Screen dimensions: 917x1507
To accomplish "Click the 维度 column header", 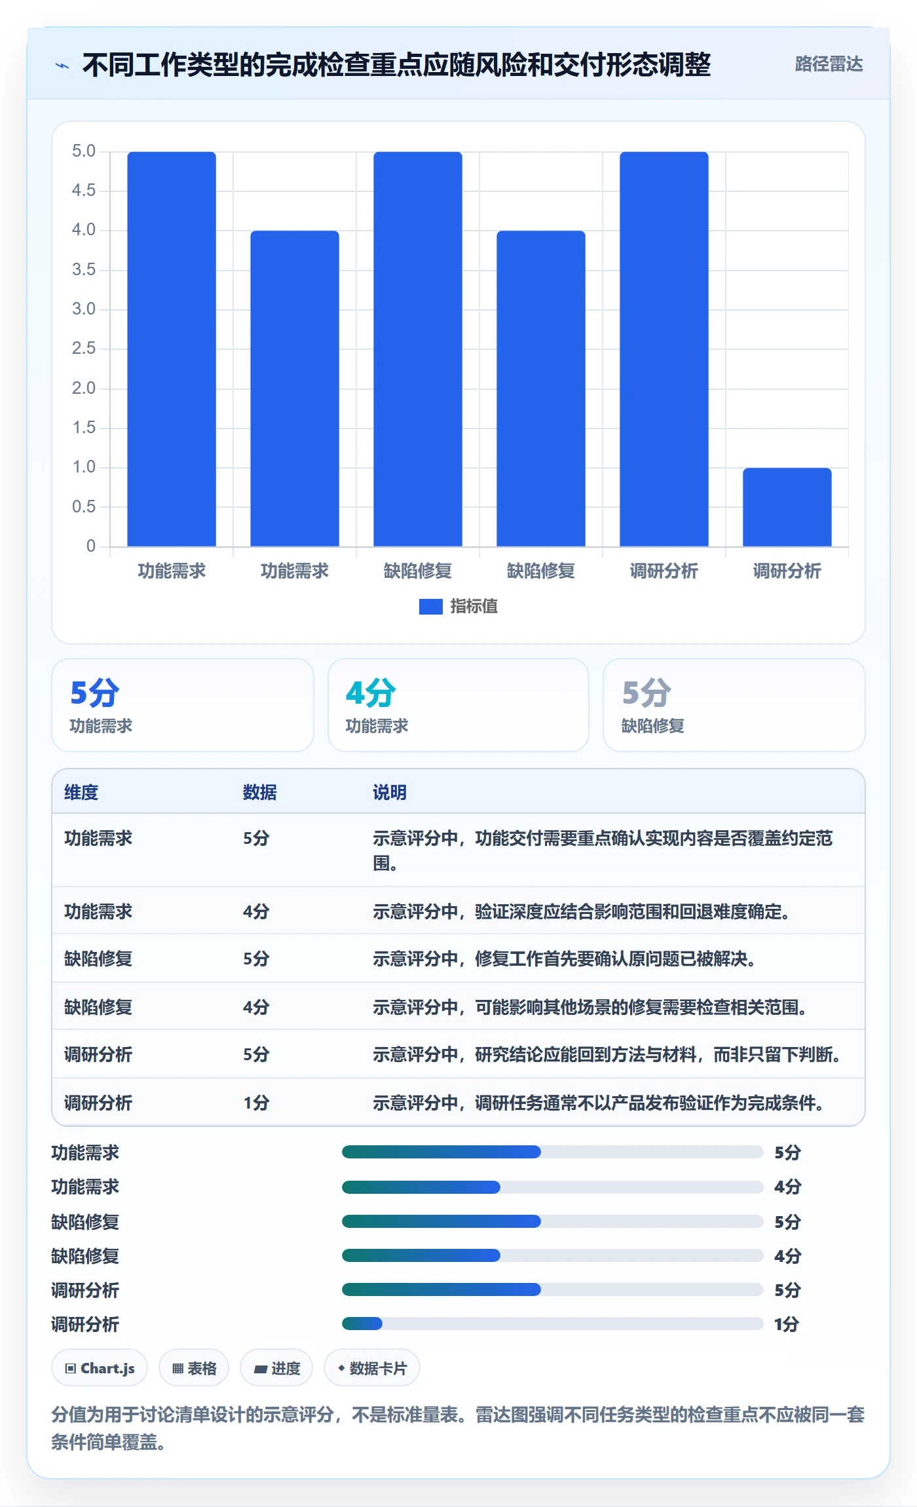I will click(x=81, y=792).
